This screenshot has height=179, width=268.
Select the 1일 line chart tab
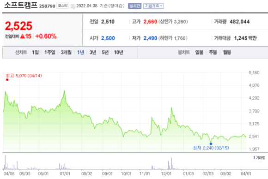(x=36, y=52)
